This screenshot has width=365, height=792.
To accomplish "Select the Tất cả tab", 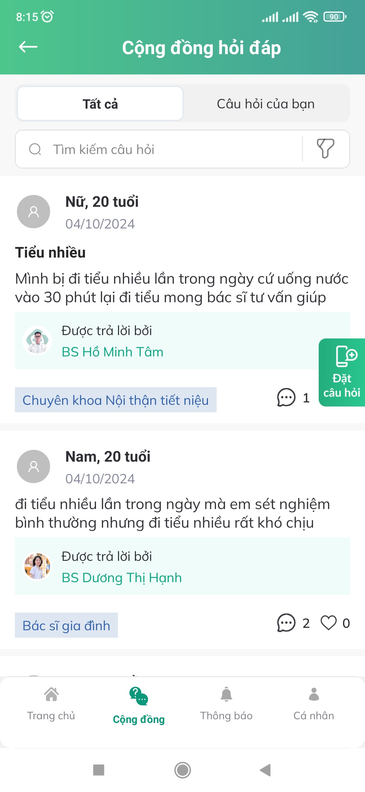I will [x=100, y=104].
